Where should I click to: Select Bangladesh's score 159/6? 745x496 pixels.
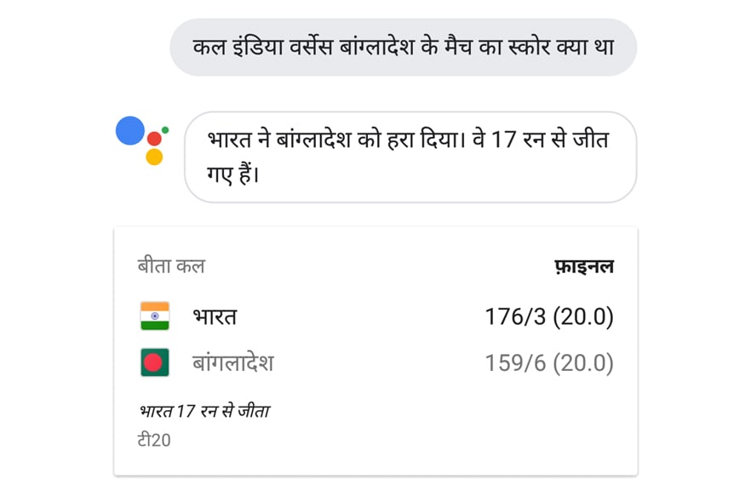point(515,363)
